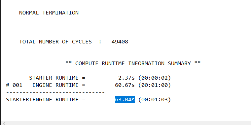Click the colon after TOTAL NUMBER OF CYCLES

pyautogui.click(x=100, y=42)
